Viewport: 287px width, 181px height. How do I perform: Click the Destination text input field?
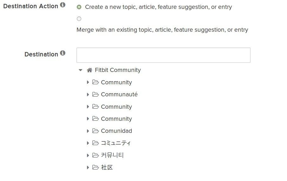164,55
